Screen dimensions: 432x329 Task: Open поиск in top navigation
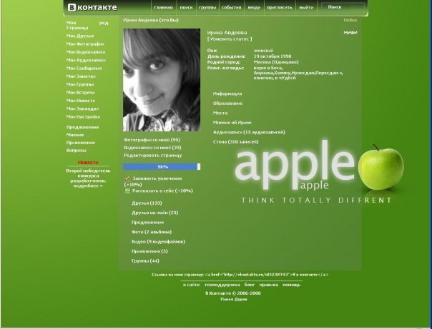[x=186, y=7]
